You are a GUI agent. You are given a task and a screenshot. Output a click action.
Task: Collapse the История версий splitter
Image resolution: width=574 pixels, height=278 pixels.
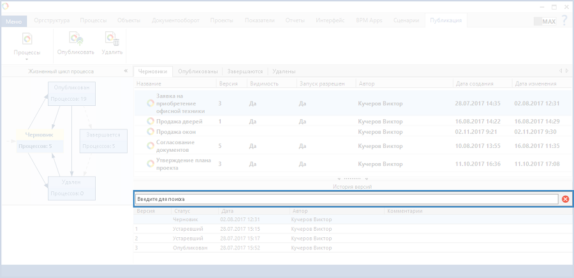[x=353, y=180]
